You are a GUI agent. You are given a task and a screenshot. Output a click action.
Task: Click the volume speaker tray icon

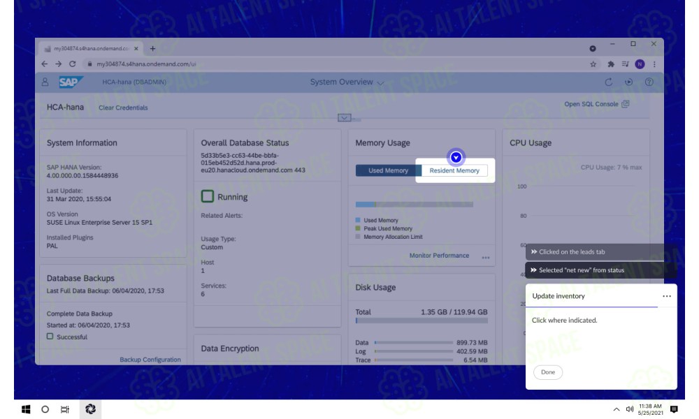630,409
